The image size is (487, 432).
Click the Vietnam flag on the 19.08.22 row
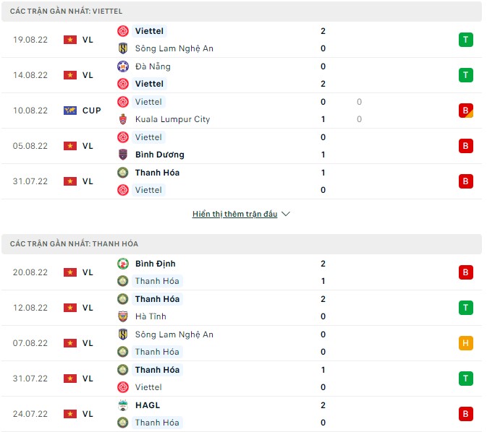[70, 40]
